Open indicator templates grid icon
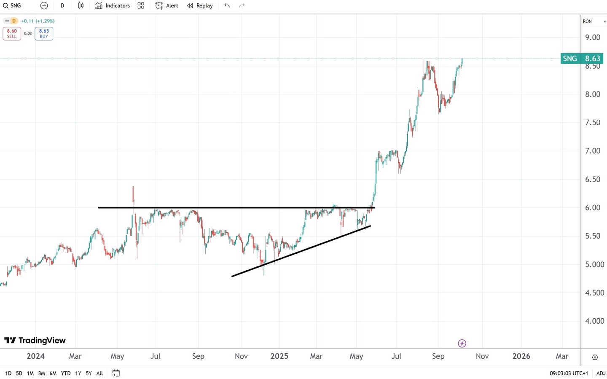Viewport: 607px width, 379px height. (141, 5)
